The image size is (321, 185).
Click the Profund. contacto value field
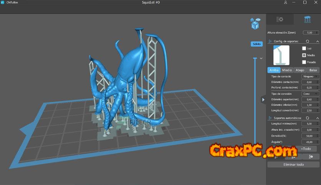click(310, 88)
